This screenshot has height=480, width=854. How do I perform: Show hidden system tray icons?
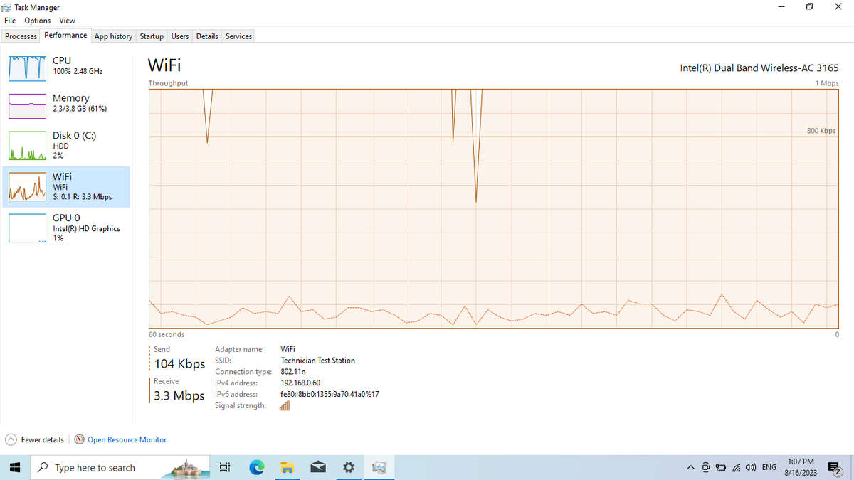[690, 467]
